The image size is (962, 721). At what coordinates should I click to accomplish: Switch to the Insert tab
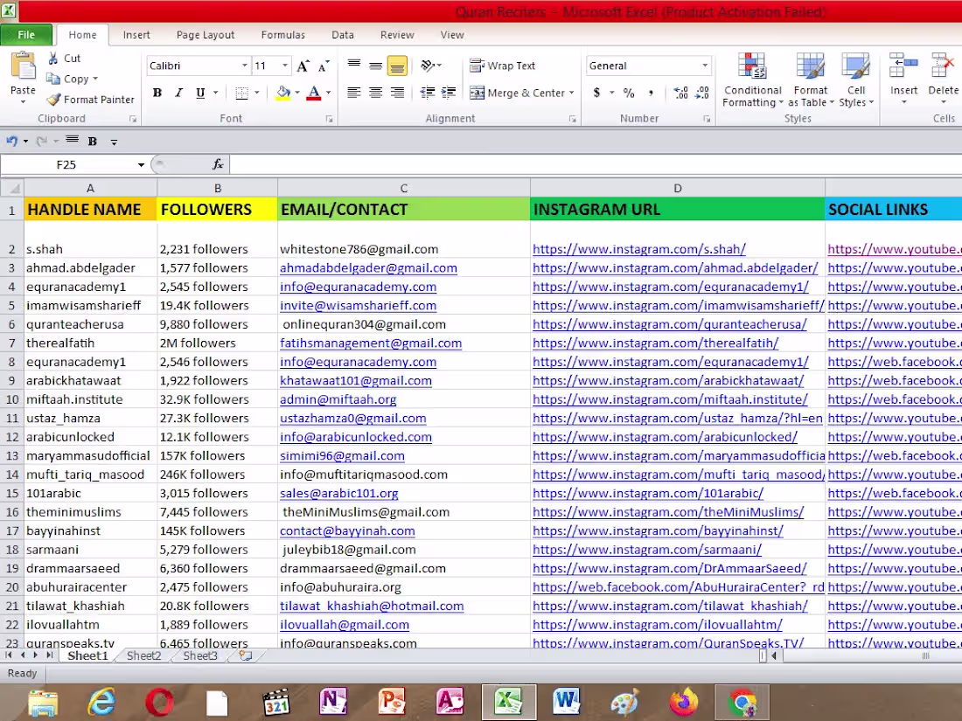(136, 35)
